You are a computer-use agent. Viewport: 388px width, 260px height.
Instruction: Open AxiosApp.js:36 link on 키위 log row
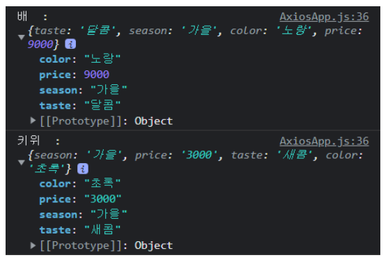[324, 142]
